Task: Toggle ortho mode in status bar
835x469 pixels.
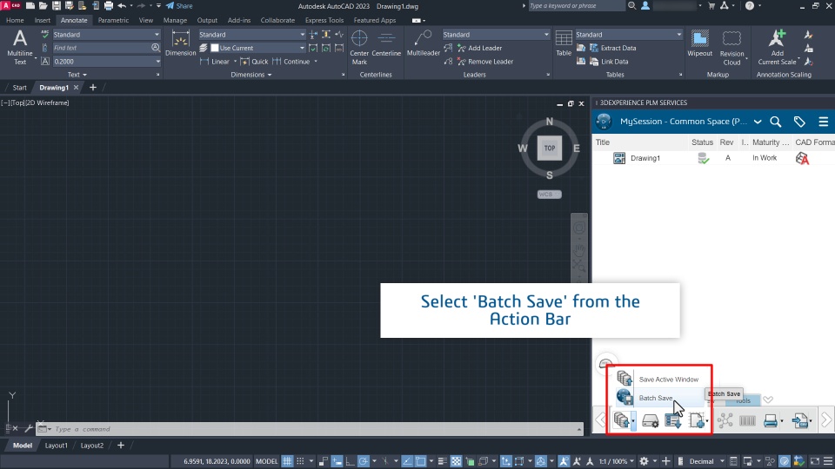Action: tap(350, 461)
